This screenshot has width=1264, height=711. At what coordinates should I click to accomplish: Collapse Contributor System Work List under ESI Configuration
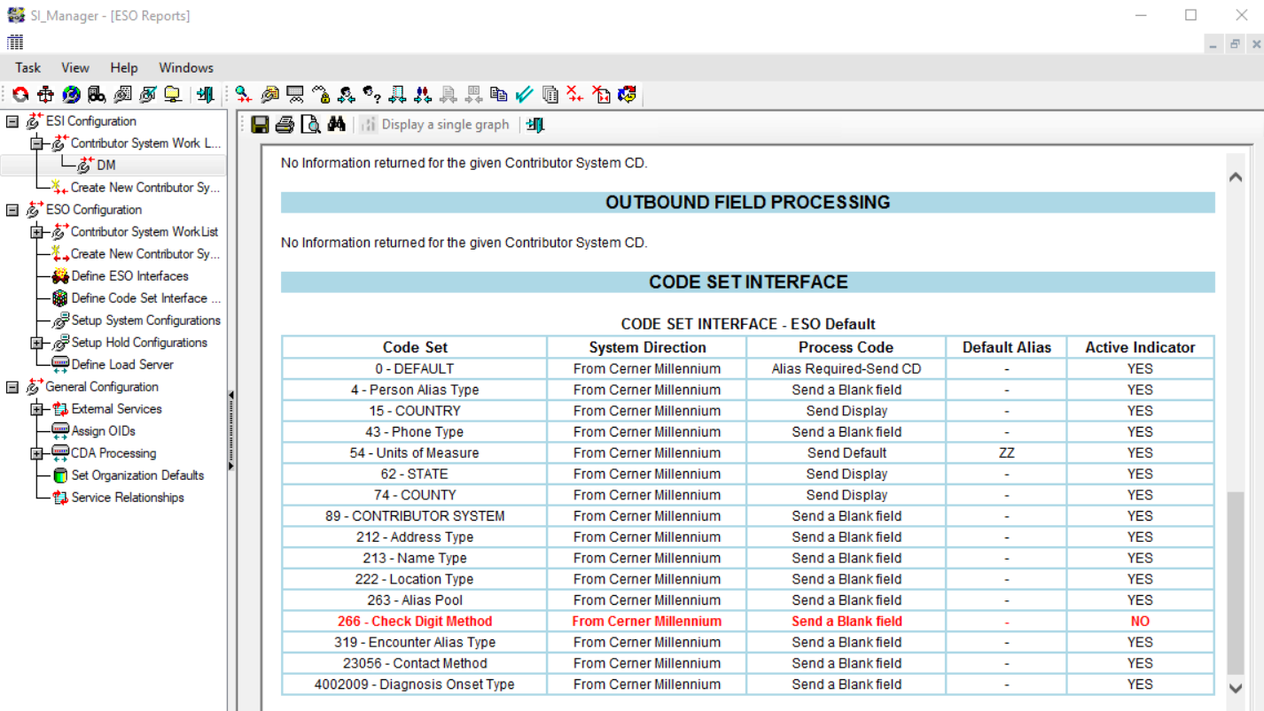click(36, 143)
